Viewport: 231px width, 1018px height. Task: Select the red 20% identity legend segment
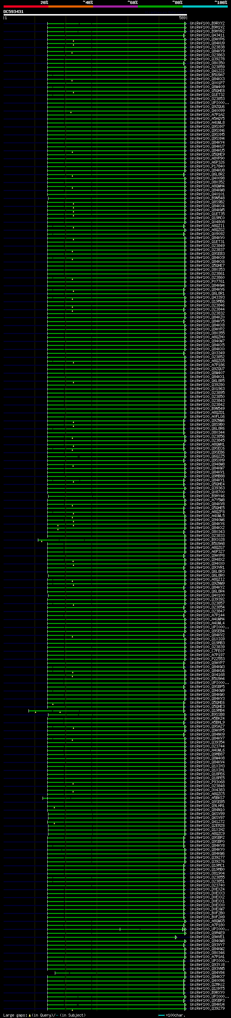(x=26, y=7)
